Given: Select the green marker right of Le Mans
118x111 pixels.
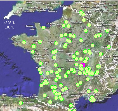Looking at the screenshot, I should pos(56,43).
